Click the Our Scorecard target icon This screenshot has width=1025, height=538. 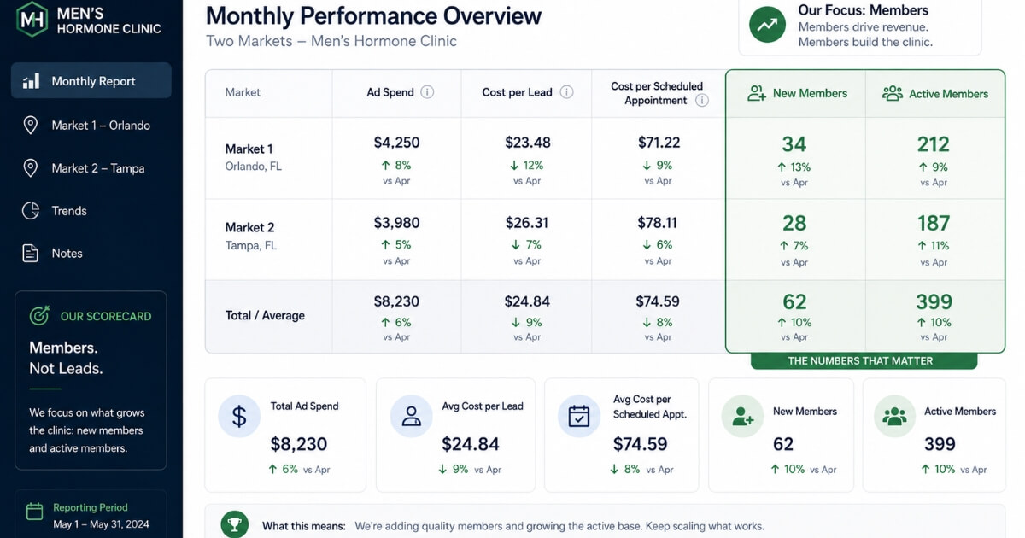coord(40,315)
